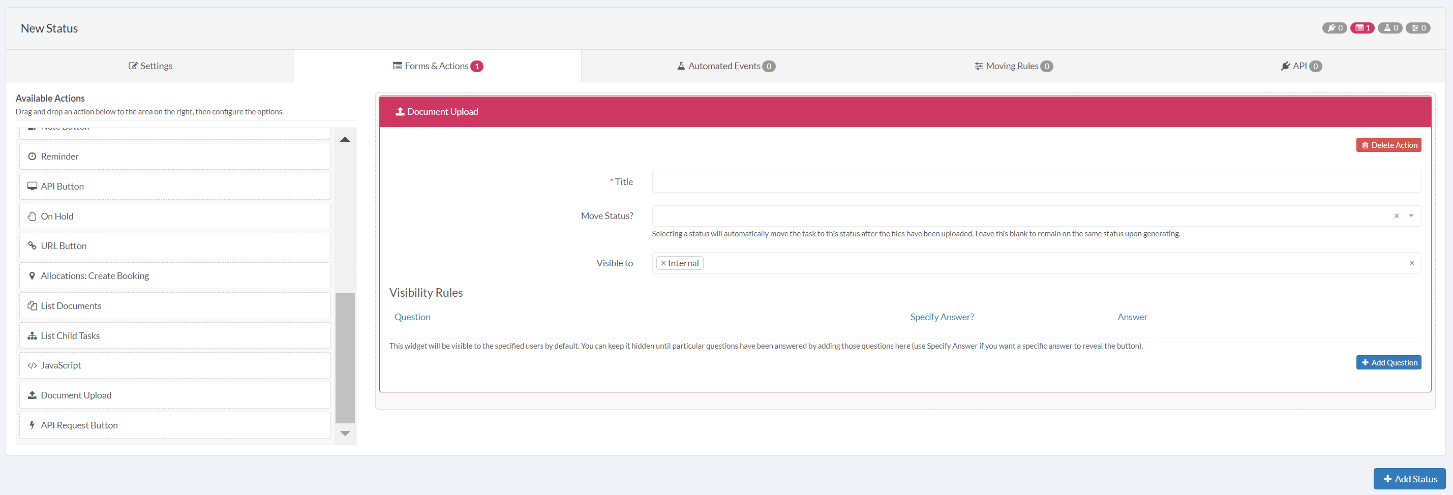Click the API Request Button bolt icon
The image size is (1453, 495).
point(32,425)
